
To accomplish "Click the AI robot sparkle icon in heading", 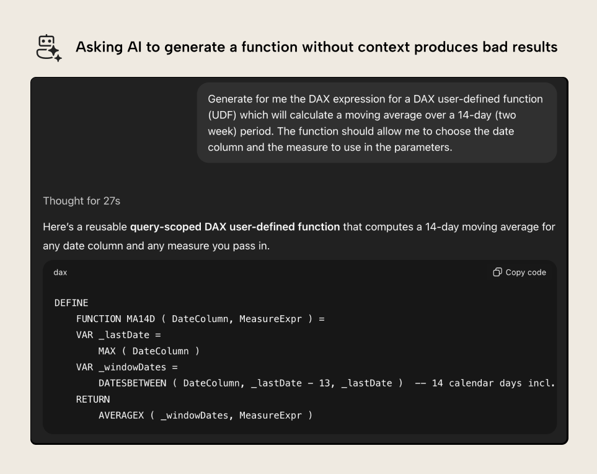I will [49, 48].
